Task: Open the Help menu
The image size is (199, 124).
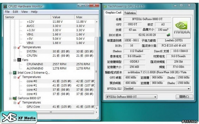Action: pyautogui.click(x=34, y=12)
